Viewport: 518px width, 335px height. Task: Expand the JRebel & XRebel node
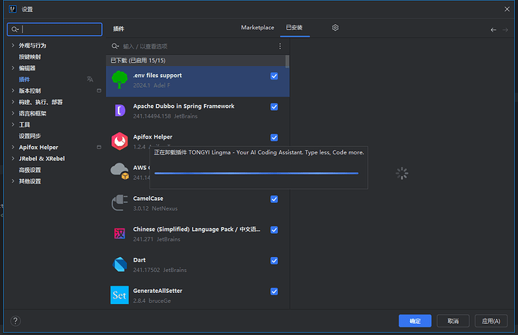pyautogui.click(x=13, y=158)
